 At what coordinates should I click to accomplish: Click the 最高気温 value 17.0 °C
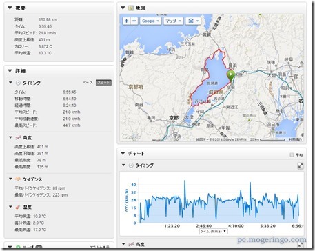pos(39,230)
